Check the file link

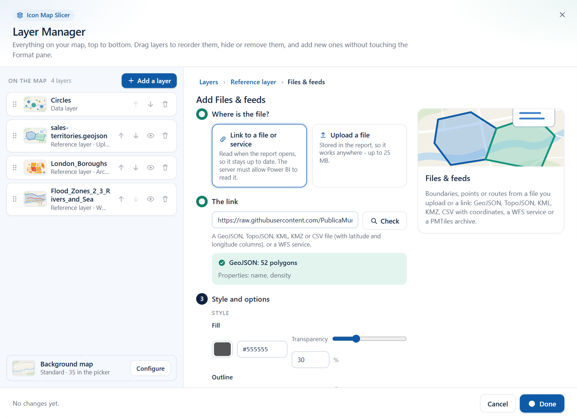385,221
